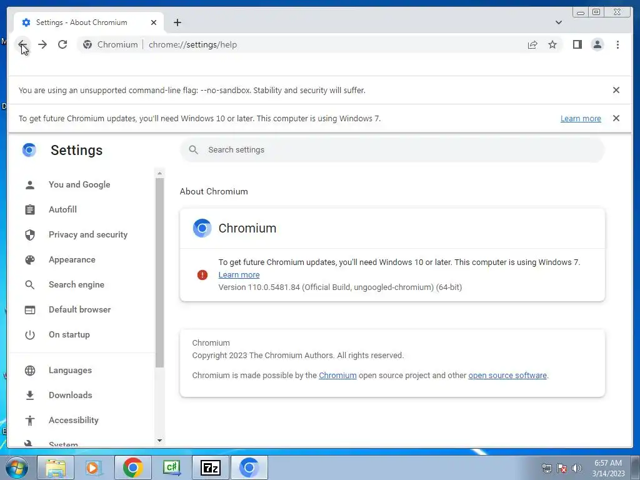Open On startup settings
This screenshot has width=640, height=480.
(69, 335)
